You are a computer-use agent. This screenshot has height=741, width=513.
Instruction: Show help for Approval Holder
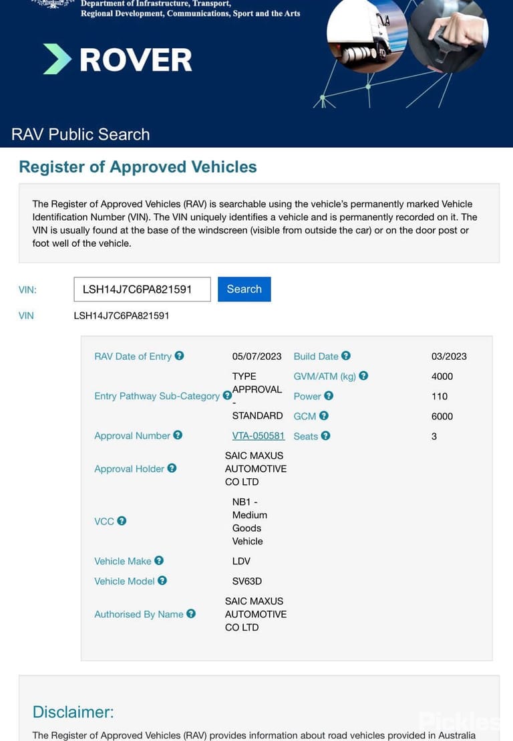pos(172,468)
